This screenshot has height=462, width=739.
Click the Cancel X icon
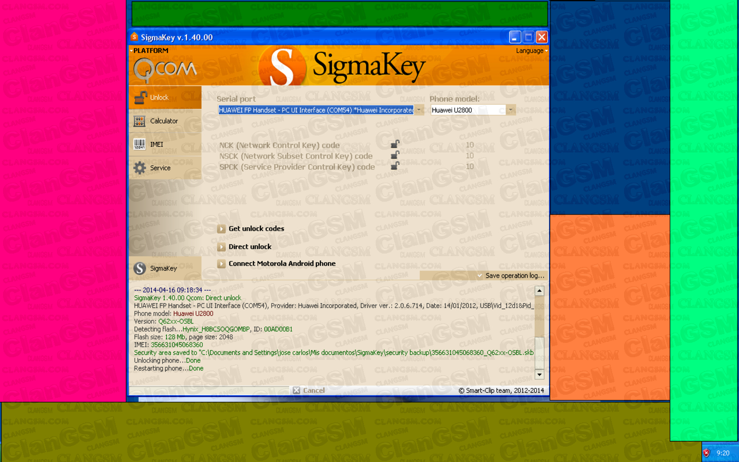coord(297,391)
